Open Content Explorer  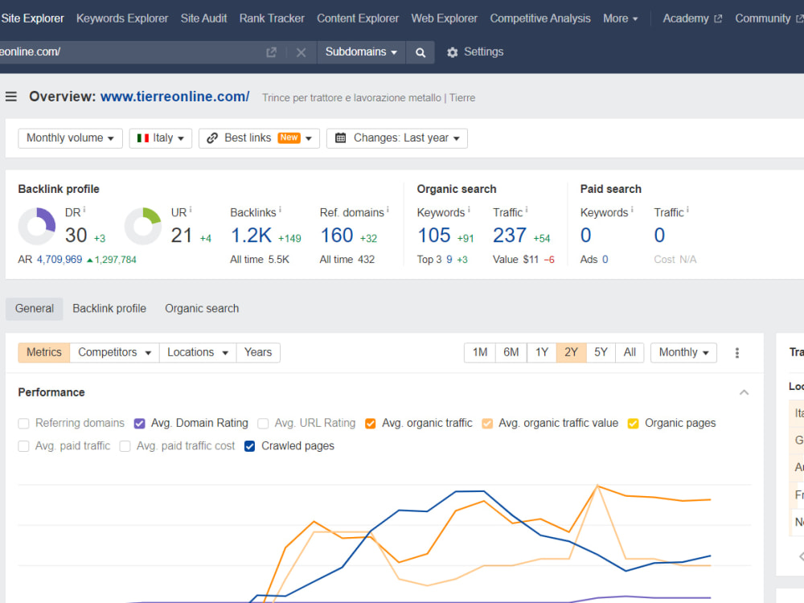pos(358,18)
